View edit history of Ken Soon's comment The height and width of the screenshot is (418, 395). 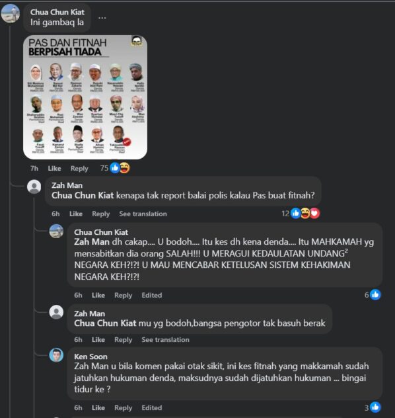click(152, 408)
